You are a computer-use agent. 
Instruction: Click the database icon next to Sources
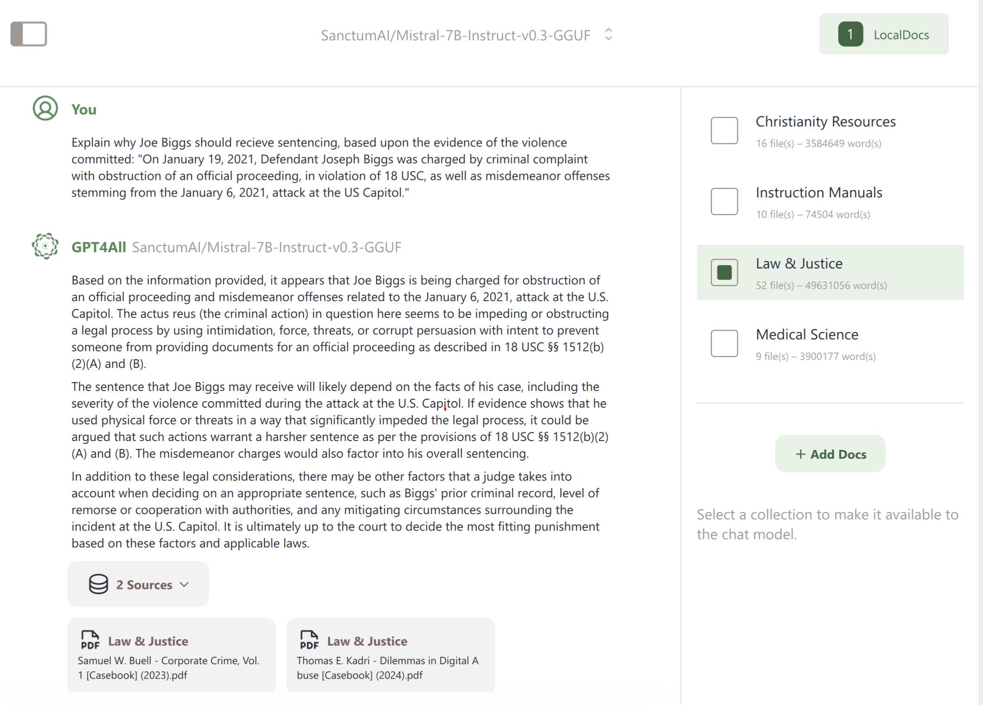[98, 584]
